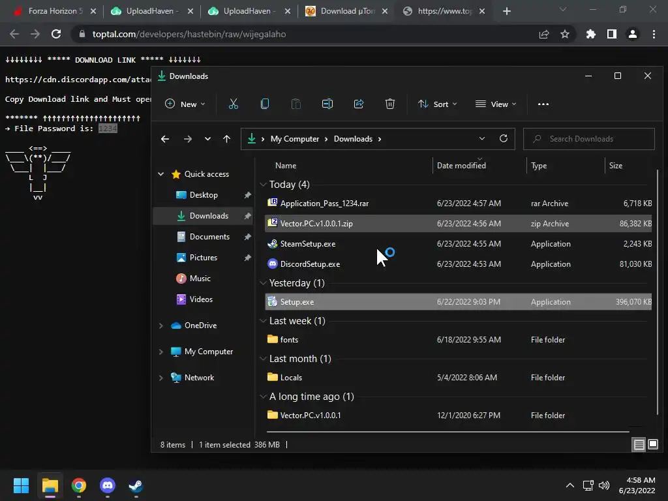The height and width of the screenshot is (501, 668).
Task: Expand OneDrive in navigation pane
Action: point(161,326)
